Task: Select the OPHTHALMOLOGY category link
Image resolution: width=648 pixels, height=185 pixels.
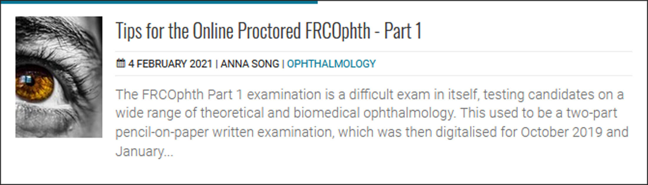Action: pos(331,64)
